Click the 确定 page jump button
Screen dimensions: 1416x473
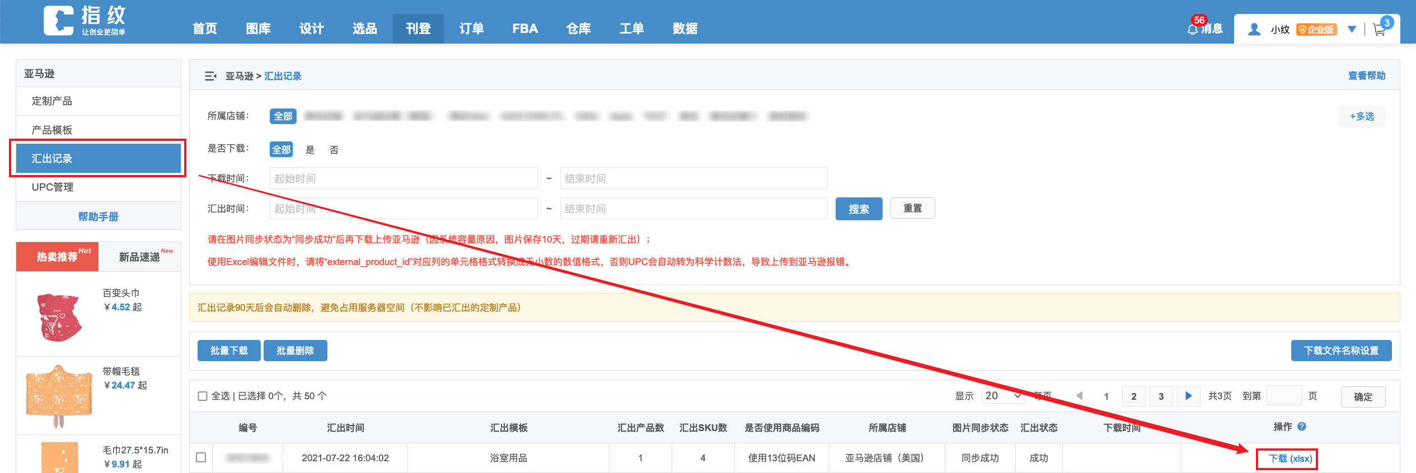1363,397
